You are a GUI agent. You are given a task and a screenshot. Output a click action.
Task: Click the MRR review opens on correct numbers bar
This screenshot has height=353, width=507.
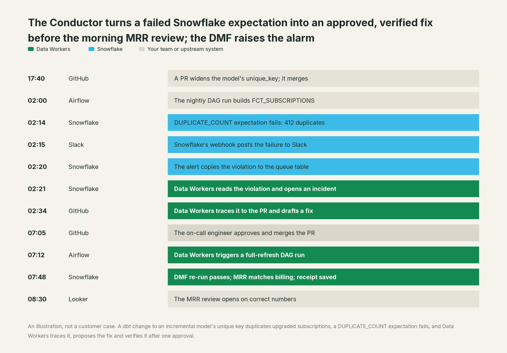(323, 299)
